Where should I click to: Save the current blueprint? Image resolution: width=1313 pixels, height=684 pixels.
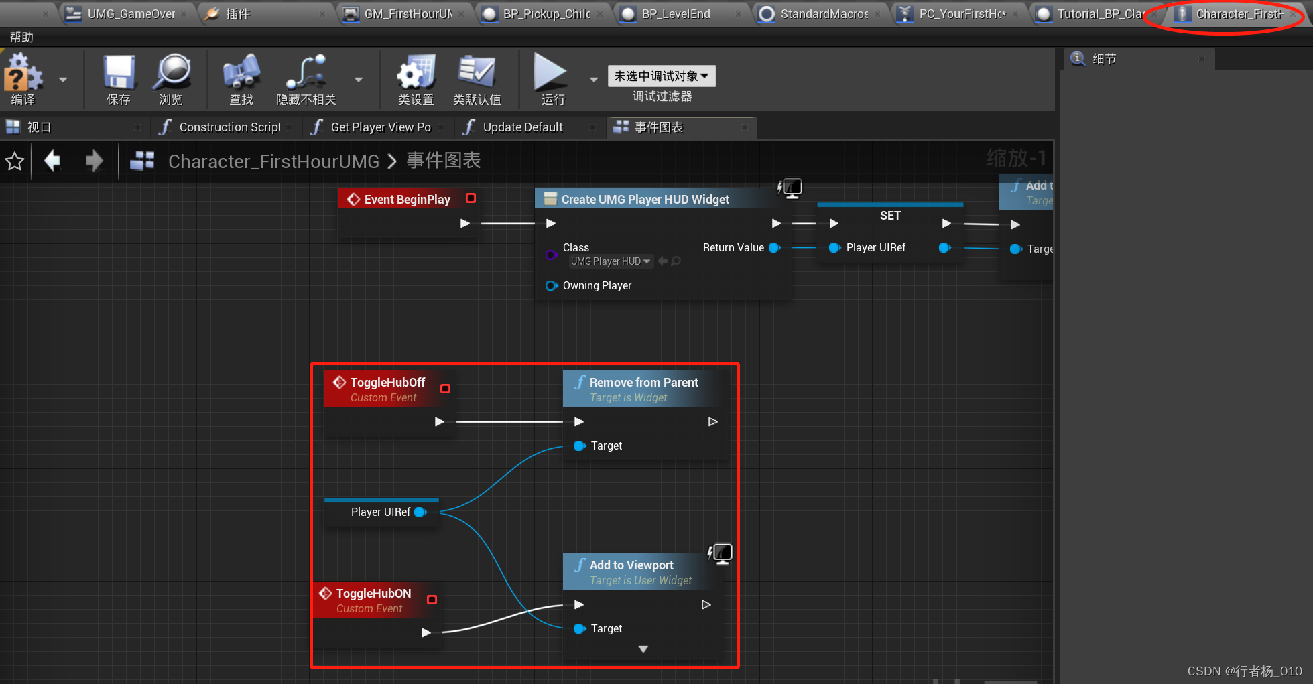coord(118,77)
